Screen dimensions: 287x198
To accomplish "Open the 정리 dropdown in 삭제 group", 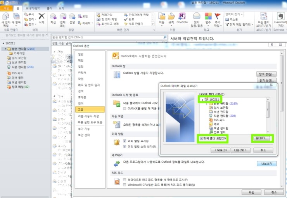I will tap(36, 19).
